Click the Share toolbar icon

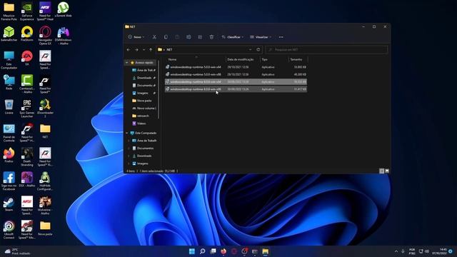click(200, 37)
